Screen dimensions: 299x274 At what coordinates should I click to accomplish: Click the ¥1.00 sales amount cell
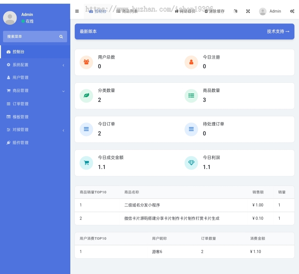pyautogui.click(x=258, y=205)
